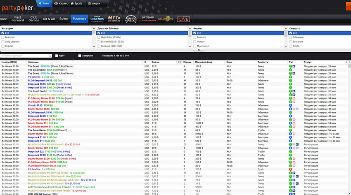The image size is (351, 195).
Task: Toggle the Завершен checkbox
Action: pos(80,55)
